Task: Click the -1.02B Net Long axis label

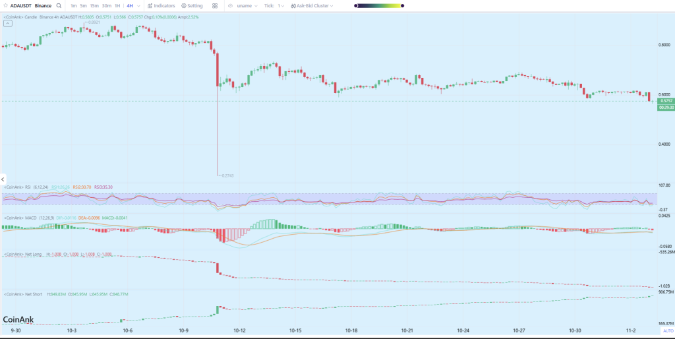Action: [666, 286]
